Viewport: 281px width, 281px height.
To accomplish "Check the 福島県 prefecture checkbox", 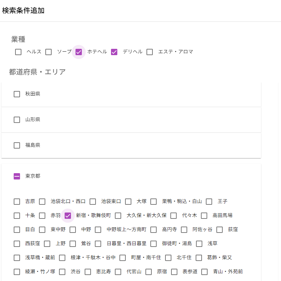I will coord(17,145).
